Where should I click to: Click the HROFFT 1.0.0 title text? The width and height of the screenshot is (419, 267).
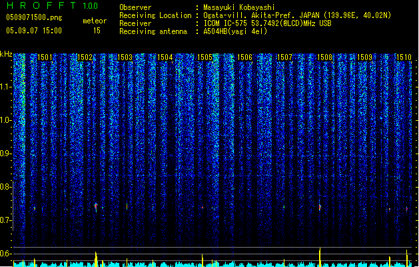[x=52, y=5]
